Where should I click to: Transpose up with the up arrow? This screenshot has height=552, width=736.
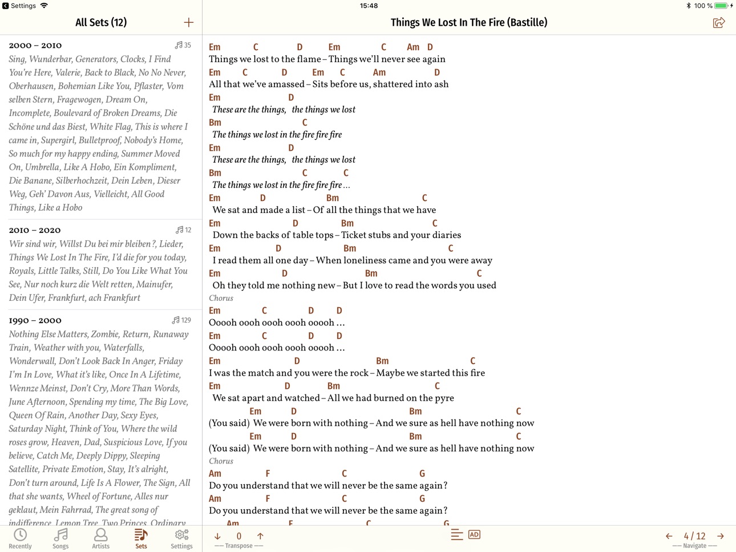pyautogui.click(x=260, y=536)
